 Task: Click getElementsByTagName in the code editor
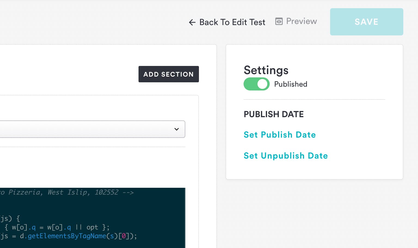67,236
